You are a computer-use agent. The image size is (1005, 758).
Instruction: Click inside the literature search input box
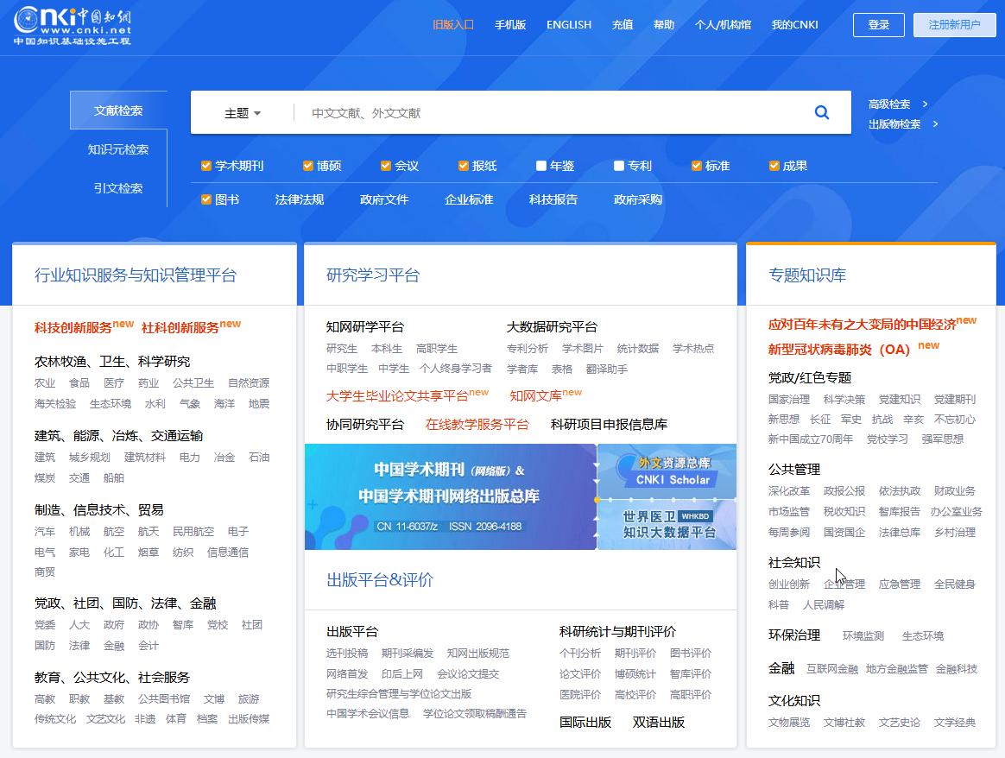point(518,112)
